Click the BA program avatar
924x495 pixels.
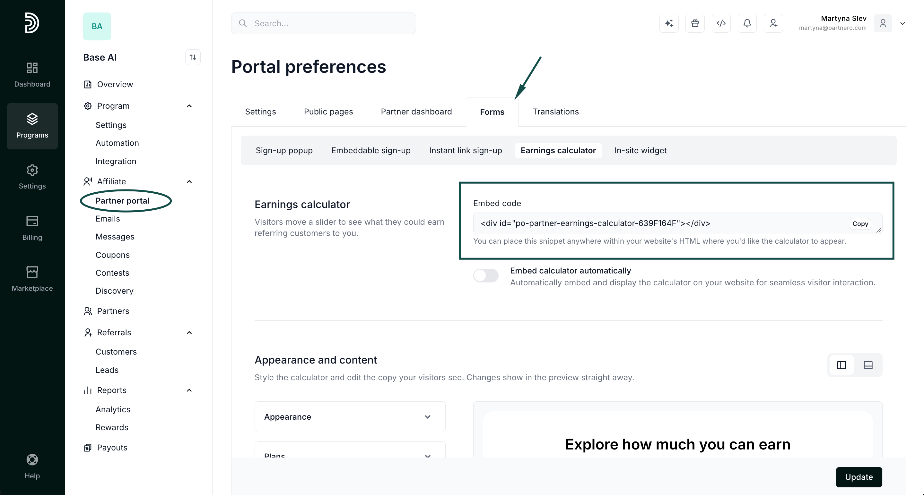coord(97,27)
